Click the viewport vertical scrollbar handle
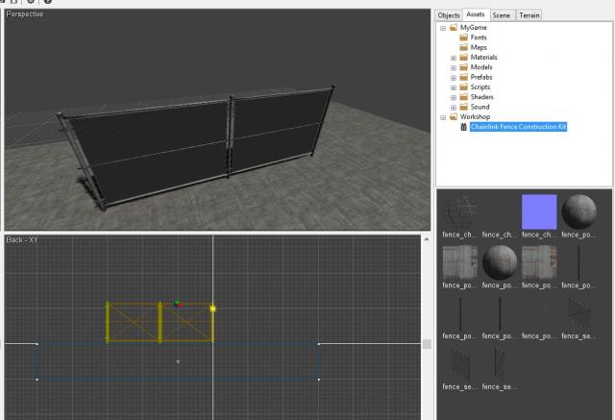 (x=427, y=344)
